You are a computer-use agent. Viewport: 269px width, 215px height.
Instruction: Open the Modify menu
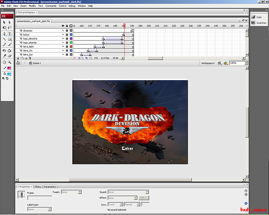click(32, 6)
